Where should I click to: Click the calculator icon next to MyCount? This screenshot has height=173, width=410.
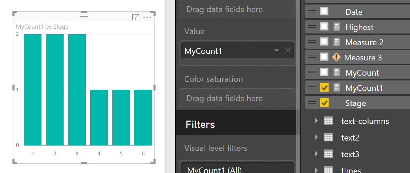click(x=337, y=73)
